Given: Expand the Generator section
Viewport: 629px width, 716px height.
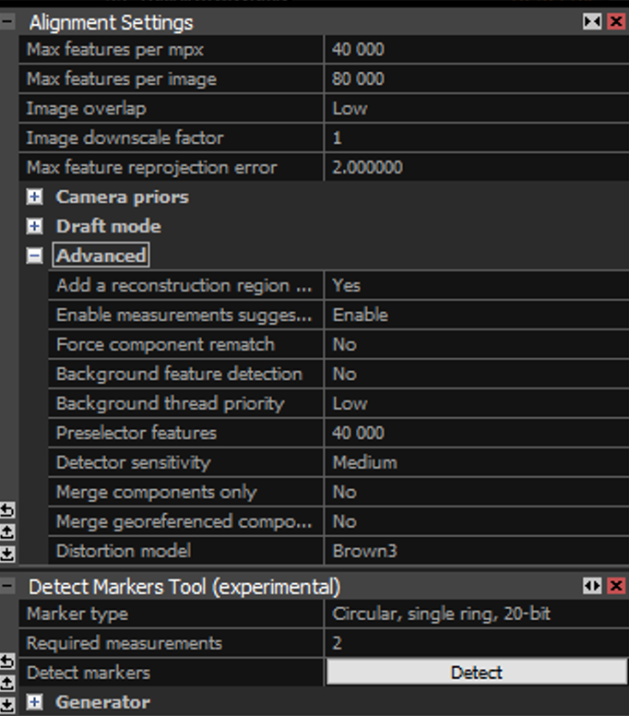Looking at the screenshot, I should click(35, 702).
